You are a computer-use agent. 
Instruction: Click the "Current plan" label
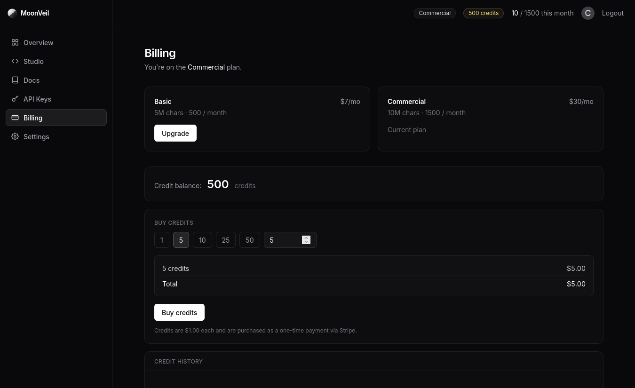pyautogui.click(x=407, y=130)
